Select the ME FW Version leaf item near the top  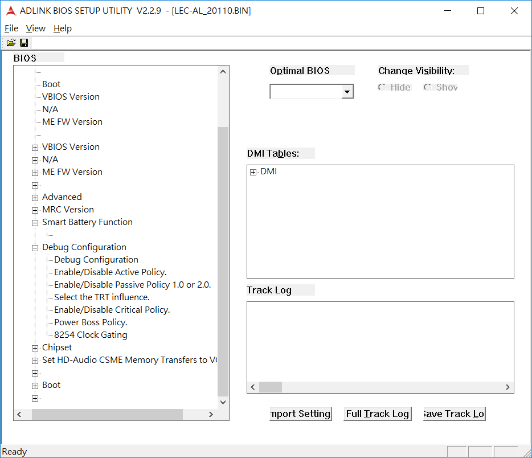pyautogui.click(x=72, y=122)
